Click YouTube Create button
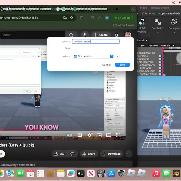The width and height of the screenshot is (181, 181). pos(101,35)
